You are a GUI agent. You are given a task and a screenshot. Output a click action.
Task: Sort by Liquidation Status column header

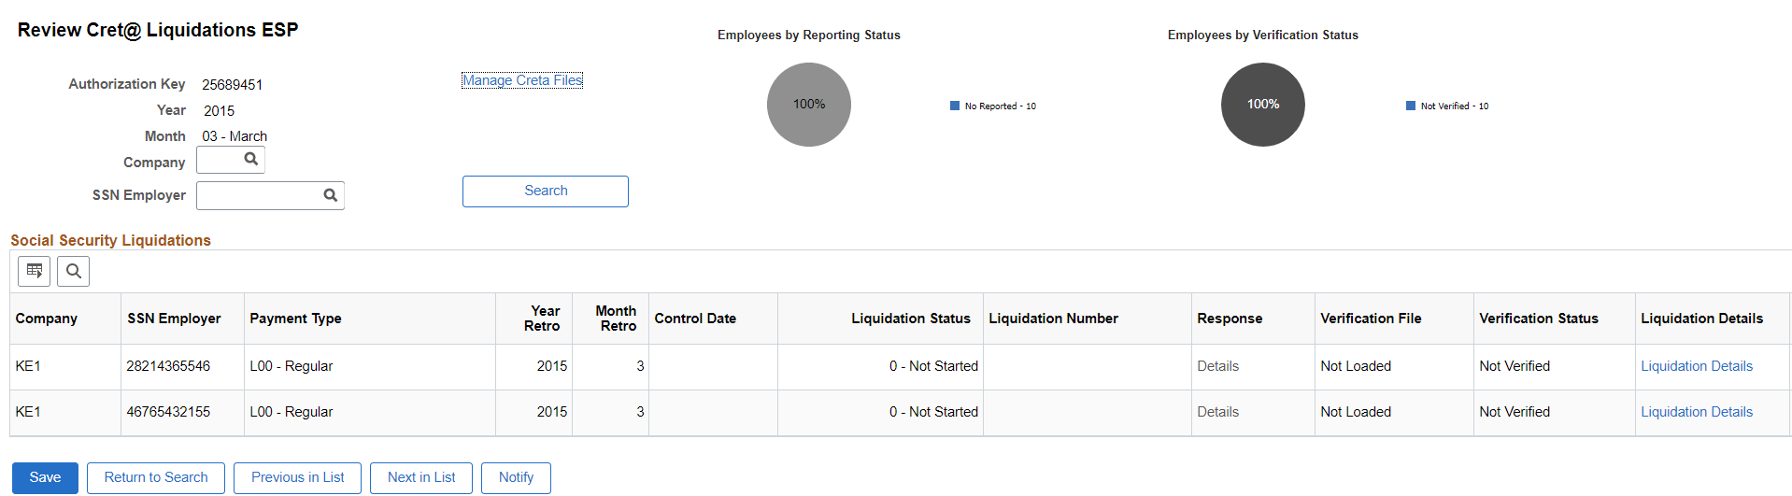pyautogui.click(x=911, y=319)
